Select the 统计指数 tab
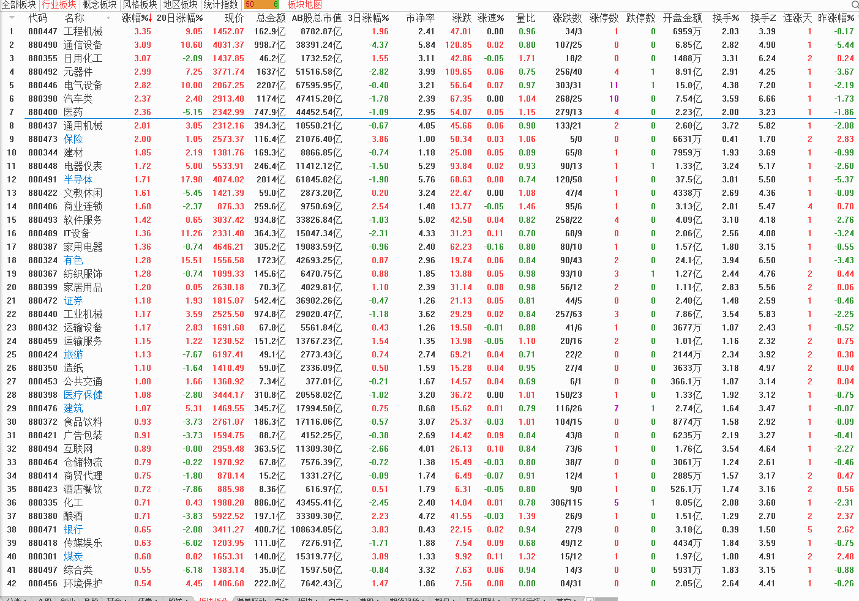This screenshot has height=601, width=859. tap(220, 5)
